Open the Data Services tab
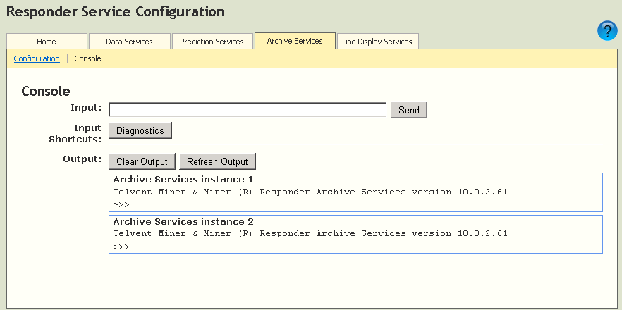This screenshot has height=310, width=622. 129,42
